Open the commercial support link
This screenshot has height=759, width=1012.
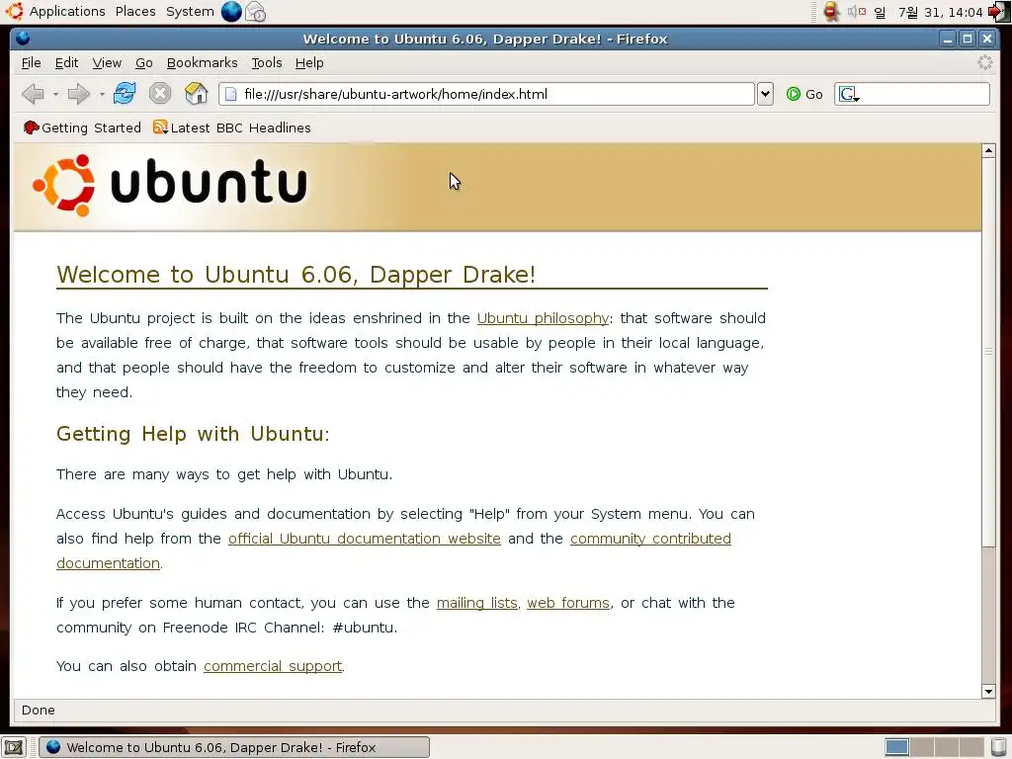tap(273, 666)
